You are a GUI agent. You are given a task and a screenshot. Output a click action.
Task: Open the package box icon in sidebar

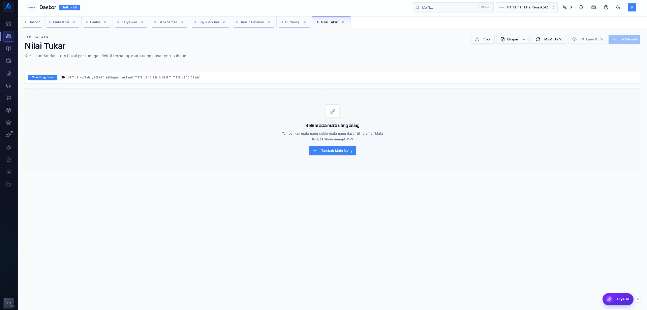[9, 110]
